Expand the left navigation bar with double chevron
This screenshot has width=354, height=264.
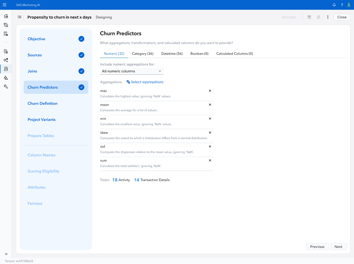[x=6, y=254]
